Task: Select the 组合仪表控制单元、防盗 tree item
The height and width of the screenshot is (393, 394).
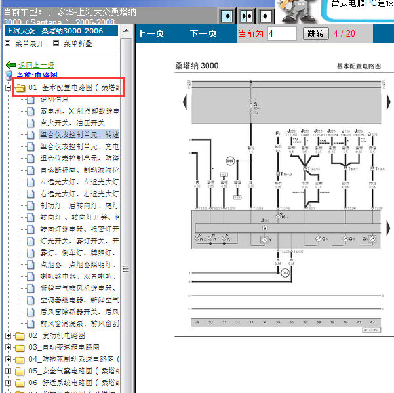Action: click(x=79, y=158)
